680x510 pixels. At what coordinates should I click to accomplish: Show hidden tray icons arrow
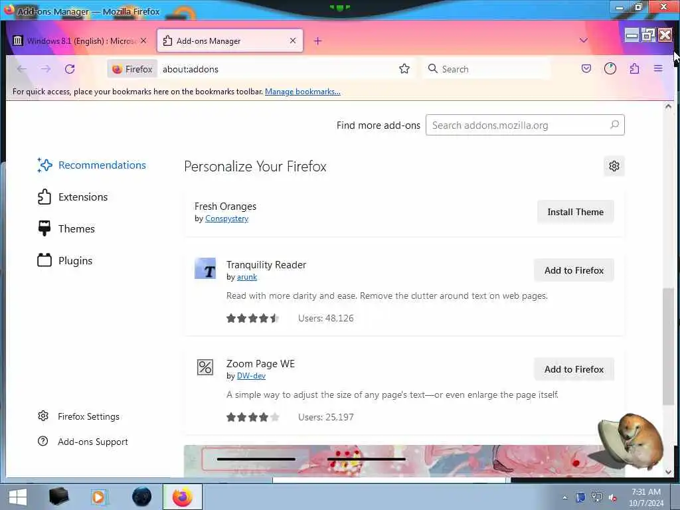564,498
